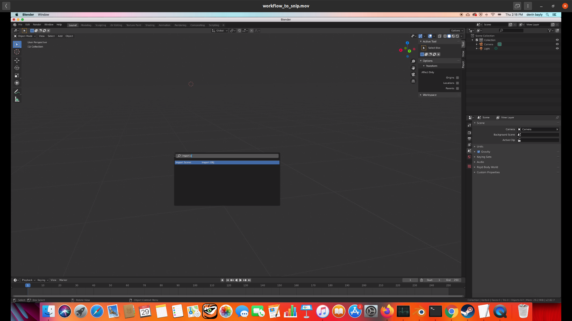
Task: Expand the Custom Properties panel
Action: coord(488,172)
